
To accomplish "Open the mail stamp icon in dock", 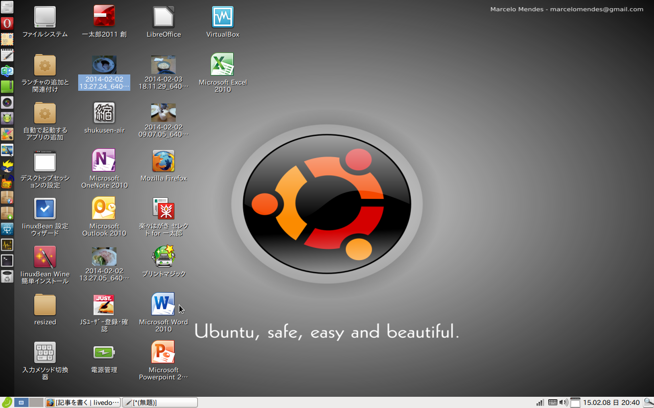I will (x=7, y=39).
